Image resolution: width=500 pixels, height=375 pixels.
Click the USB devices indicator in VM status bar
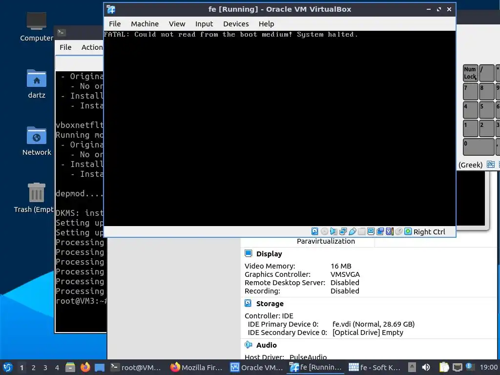point(353,231)
